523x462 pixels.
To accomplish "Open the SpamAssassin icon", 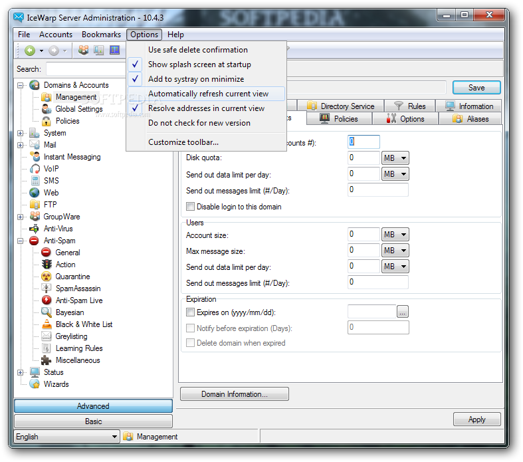I will click(x=47, y=289).
